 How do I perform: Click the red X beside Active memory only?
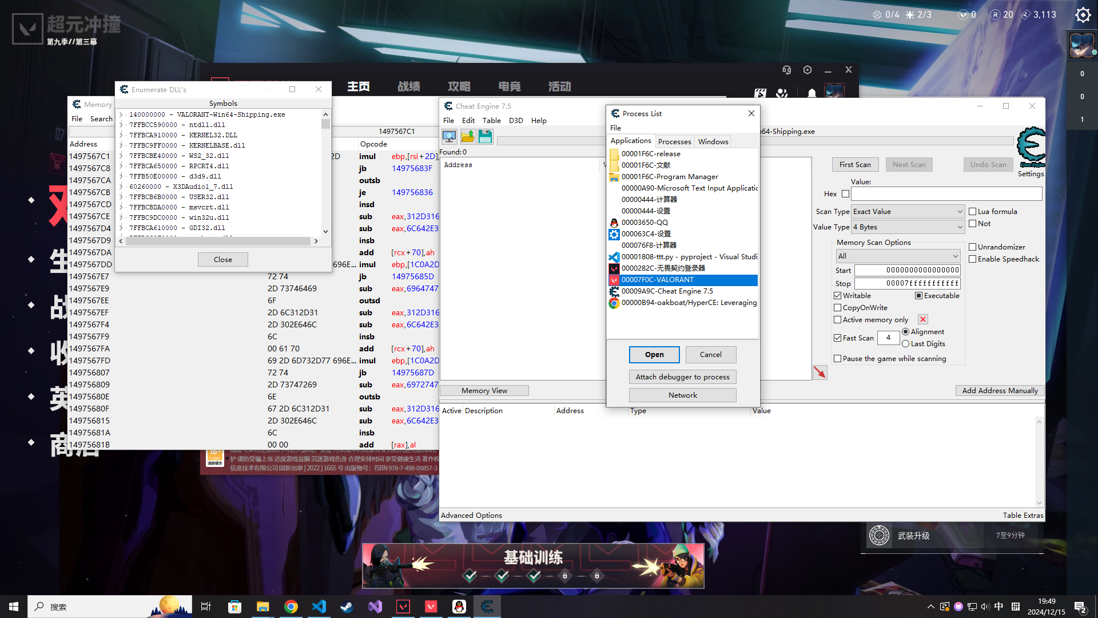(923, 319)
